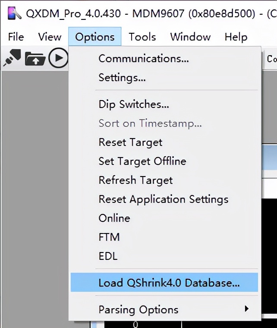Click the open folder upload icon
The width and height of the screenshot is (277, 328).
point(35,59)
